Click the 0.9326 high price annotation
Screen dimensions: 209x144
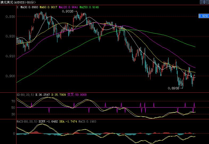click(x=68, y=11)
